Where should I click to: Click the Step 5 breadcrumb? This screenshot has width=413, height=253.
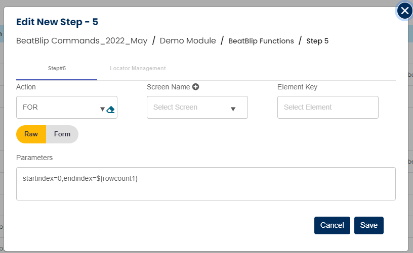click(317, 41)
